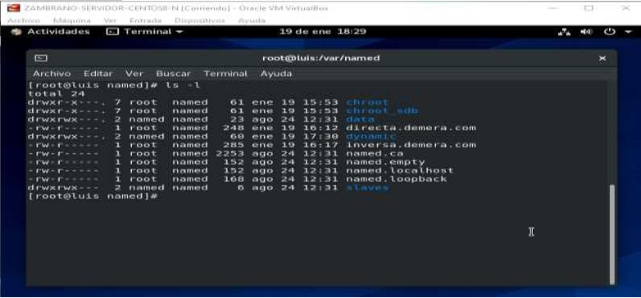The image size is (641, 298).
Task: Open the terminal's Archivo menu
Action: [52, 74]
